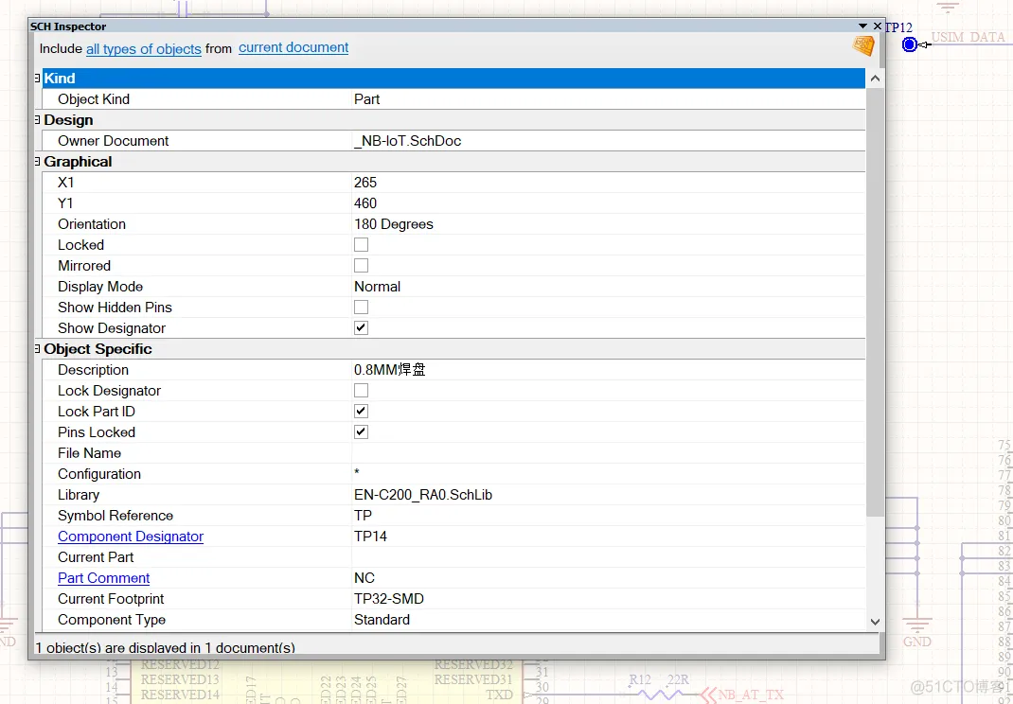Click the Symbol Reference property label
Viewport: 1013px width, 704px height.
[116, 516]
